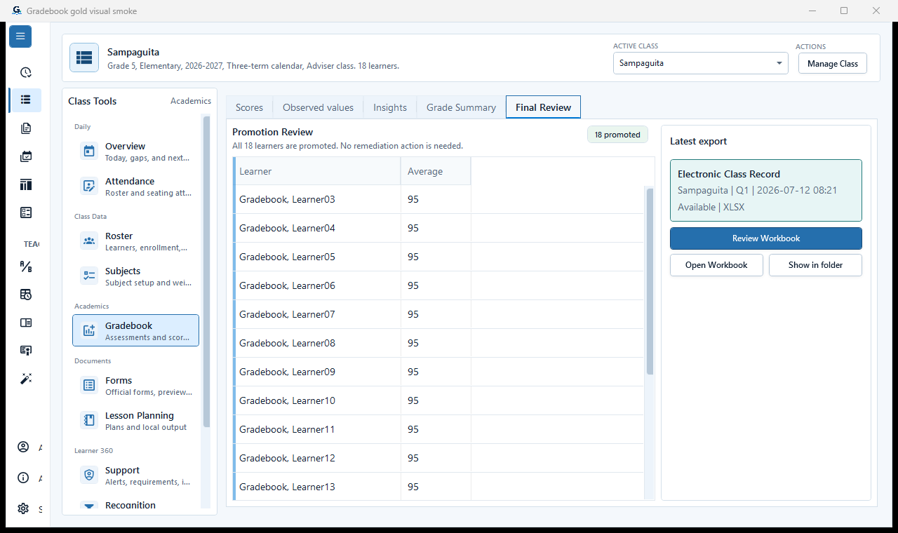Viewport: 898px width, 533px height.
Task: Click the 18 promoted badge
Action: coord(617,135)
